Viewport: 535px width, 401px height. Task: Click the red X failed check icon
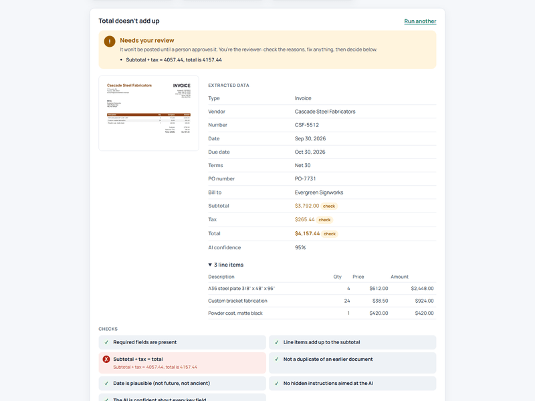pyautogui.click(x=106, y=359)
